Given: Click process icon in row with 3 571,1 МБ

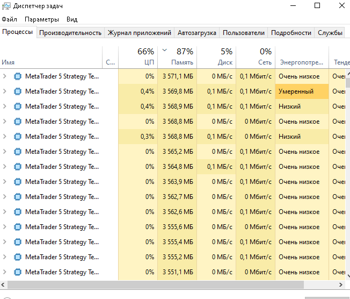Looking at the screenshot, I should (x=18, y=76).
